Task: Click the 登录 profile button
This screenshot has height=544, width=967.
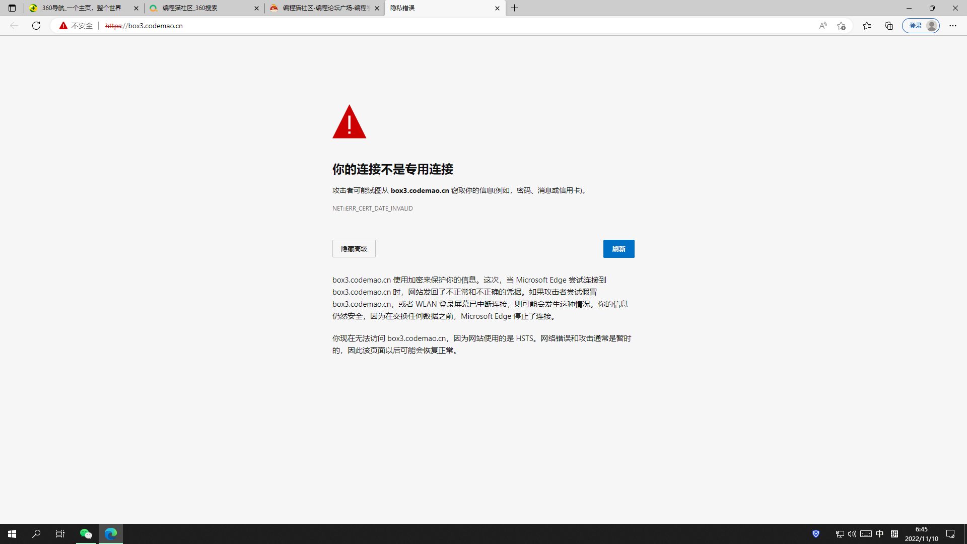Action: click(921, 26)
